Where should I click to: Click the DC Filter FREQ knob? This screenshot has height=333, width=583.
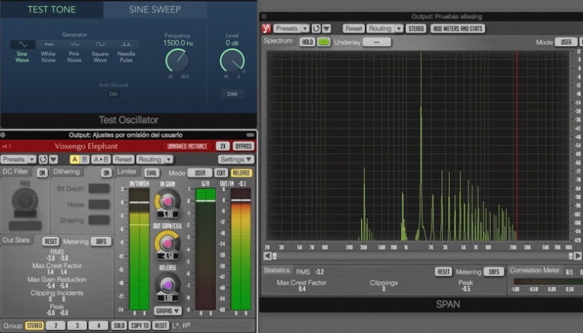coord(25,201)
